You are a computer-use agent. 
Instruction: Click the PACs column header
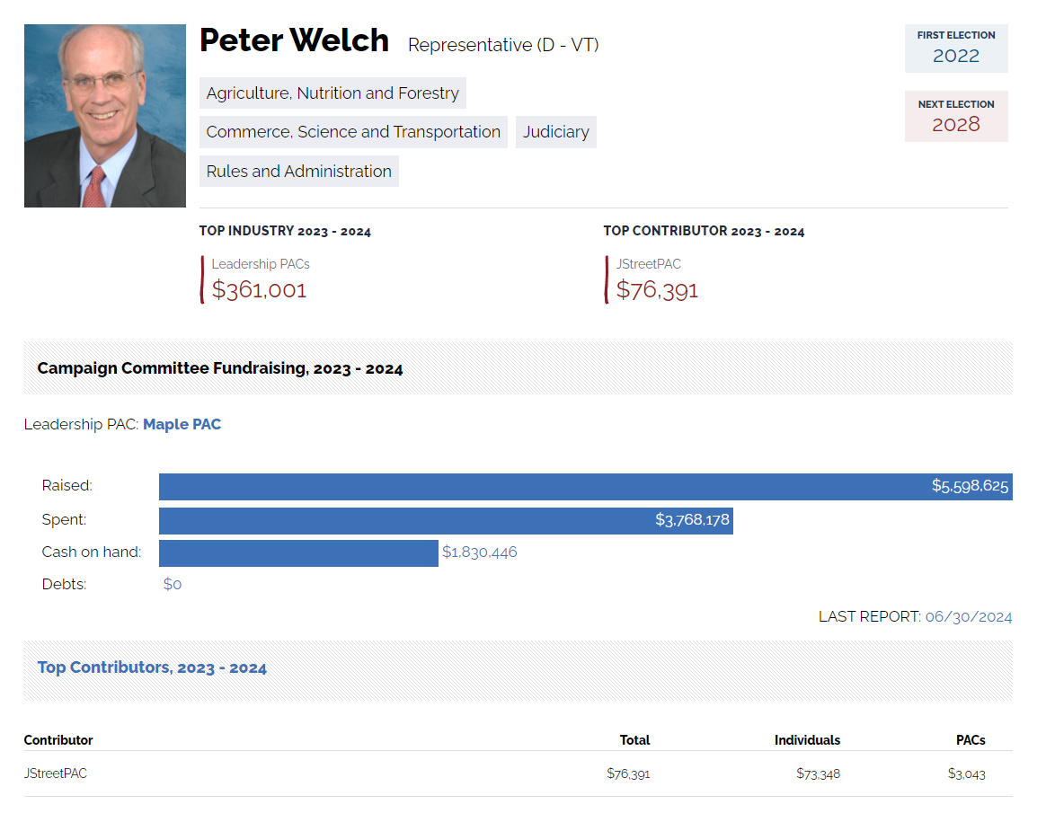tap(971, 740)
